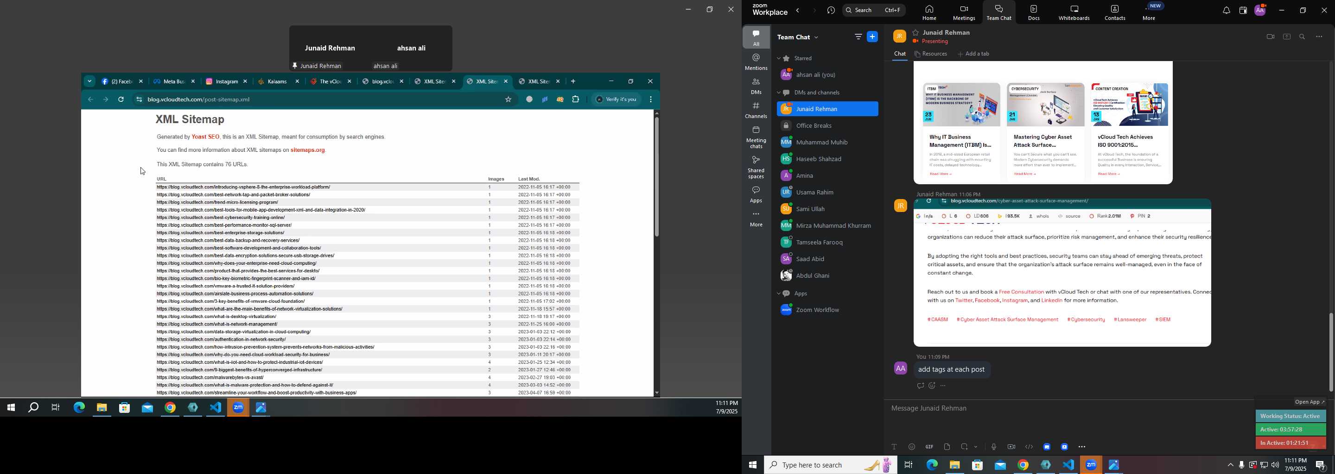Open the AA profile avatar menu
Image resolution: width=1335 pixels, height=474 pixels.
tap(1260, 10)
